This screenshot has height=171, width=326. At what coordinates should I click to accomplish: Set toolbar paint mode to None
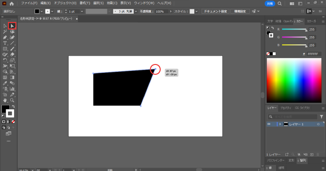coord(13,121)
